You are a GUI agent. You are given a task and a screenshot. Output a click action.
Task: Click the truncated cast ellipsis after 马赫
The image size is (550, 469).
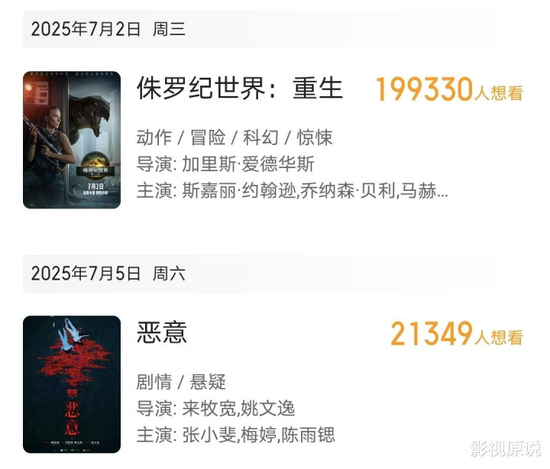442,192
